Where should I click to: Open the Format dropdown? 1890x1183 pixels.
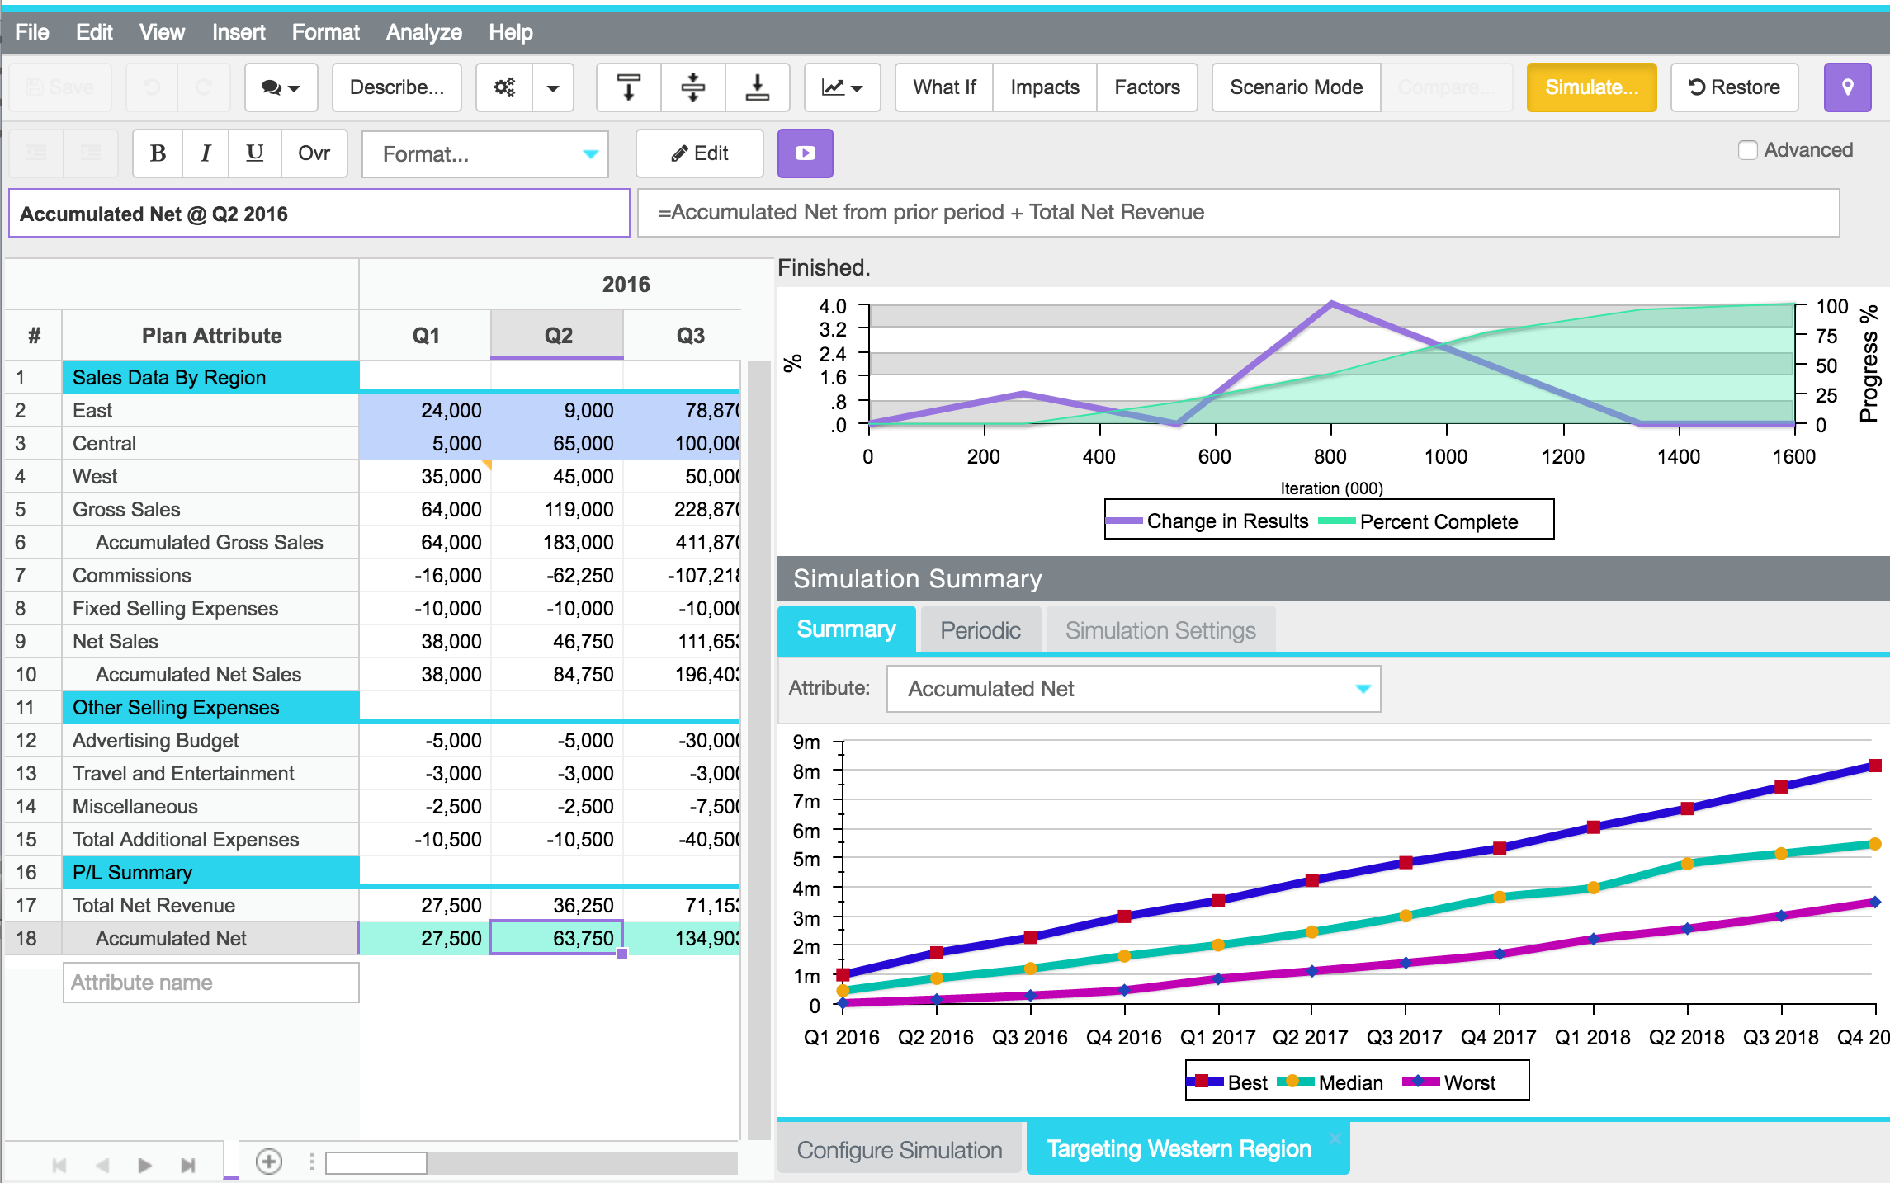coord(485,154)
